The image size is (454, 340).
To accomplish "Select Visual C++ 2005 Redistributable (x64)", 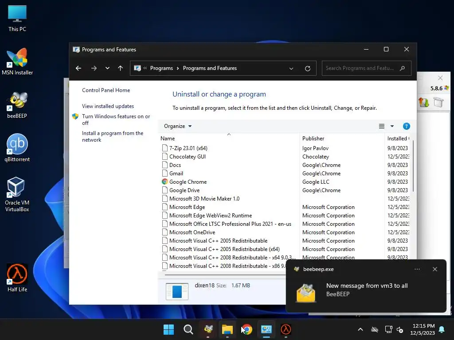I will pos(224,249).
